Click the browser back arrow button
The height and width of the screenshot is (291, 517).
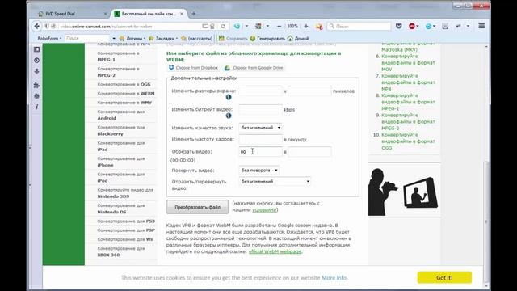(37, 26)
